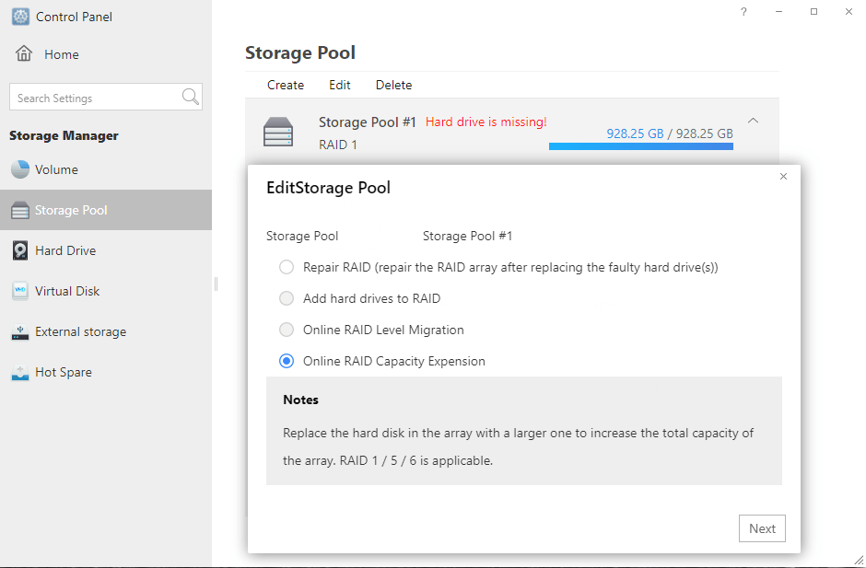The image size is (866, 568).
Task: Click the Control Panel logo icon
Action: (20, 17)
